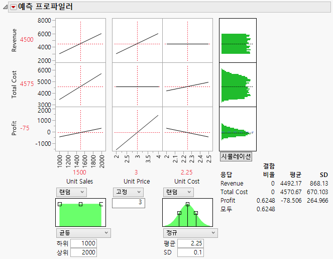Open the 균등 distribution dropdown

click(83, 233)
